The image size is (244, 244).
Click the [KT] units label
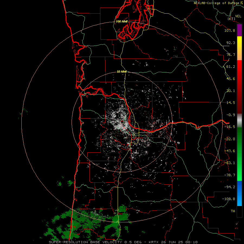click(232, 19)
